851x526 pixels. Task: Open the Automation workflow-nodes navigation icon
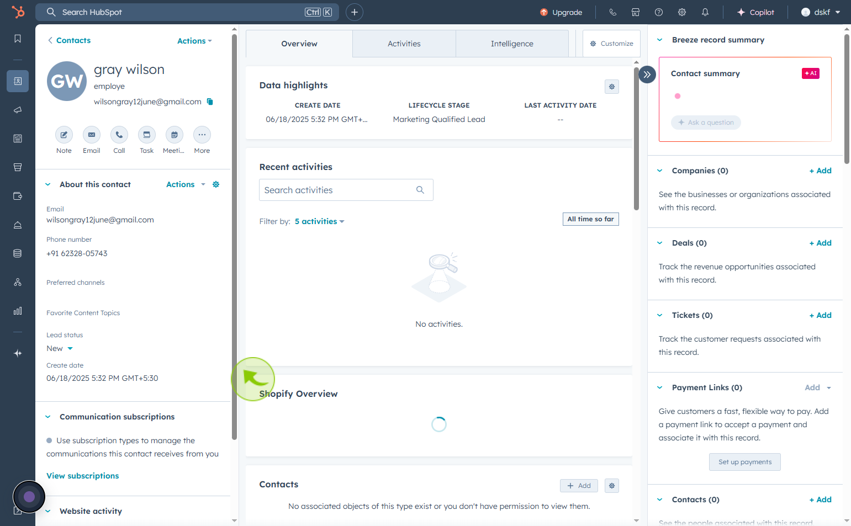(18, 282)
